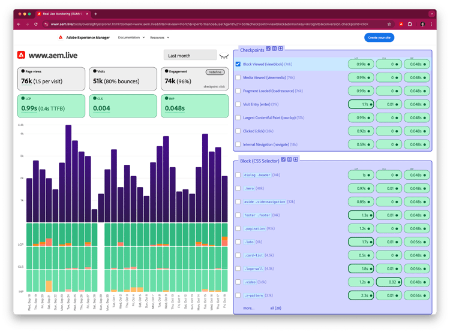Check the .labs block checkbox
Screen dimensions: 450x332
(238, 242)
